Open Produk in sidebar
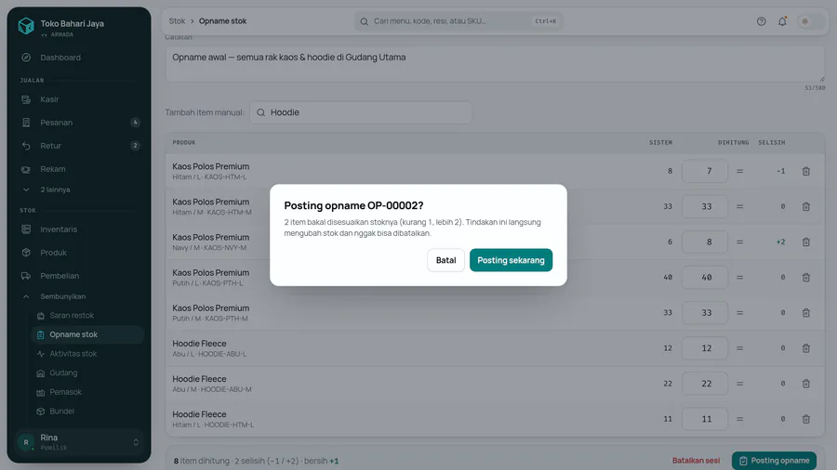 [x=79, y=253]
